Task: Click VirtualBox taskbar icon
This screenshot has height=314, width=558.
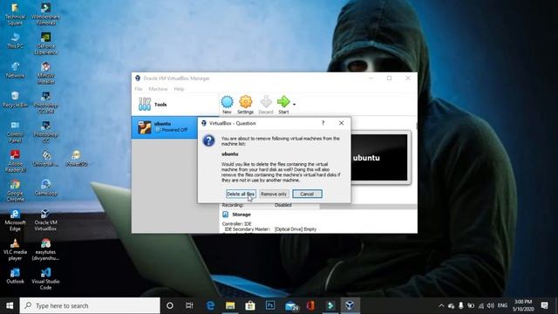Action: pyautogui.click(x=350, y=305)
